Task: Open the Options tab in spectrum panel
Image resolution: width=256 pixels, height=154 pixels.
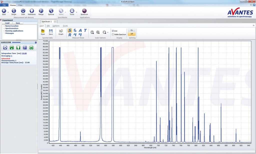Action: (56, 26)
